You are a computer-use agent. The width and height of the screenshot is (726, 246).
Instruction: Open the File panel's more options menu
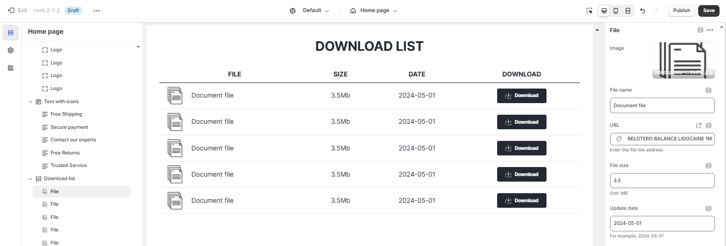coord(710,30)
